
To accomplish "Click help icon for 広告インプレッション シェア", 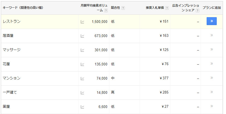I will (197, 10).
